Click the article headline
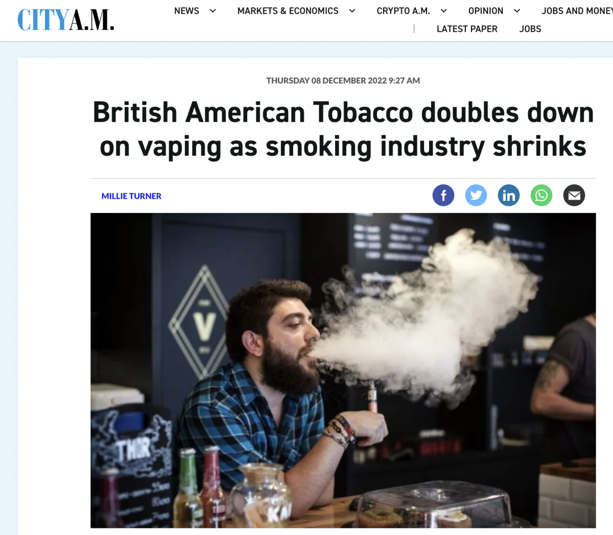This screenshot has height=535, width=613. (x=343, y=129)
